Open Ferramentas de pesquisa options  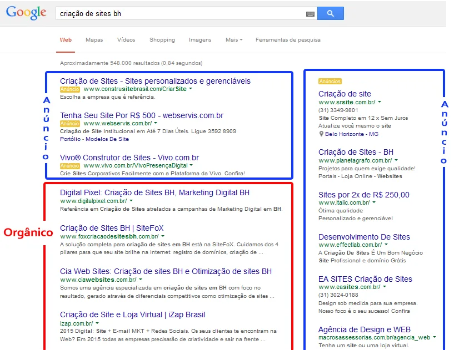tap(287, 40)
